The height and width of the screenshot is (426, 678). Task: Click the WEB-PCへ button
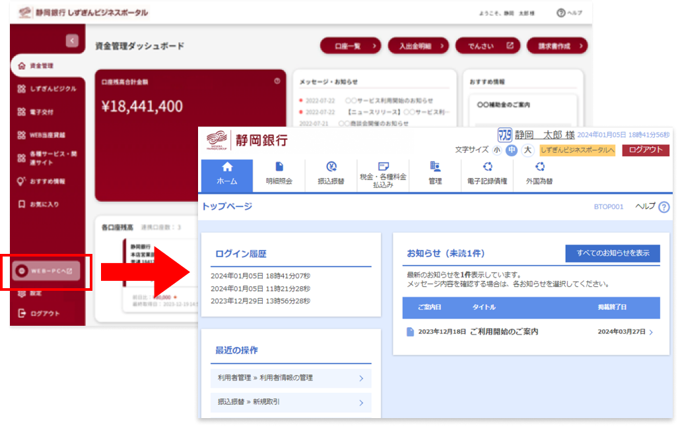point(46,271)
